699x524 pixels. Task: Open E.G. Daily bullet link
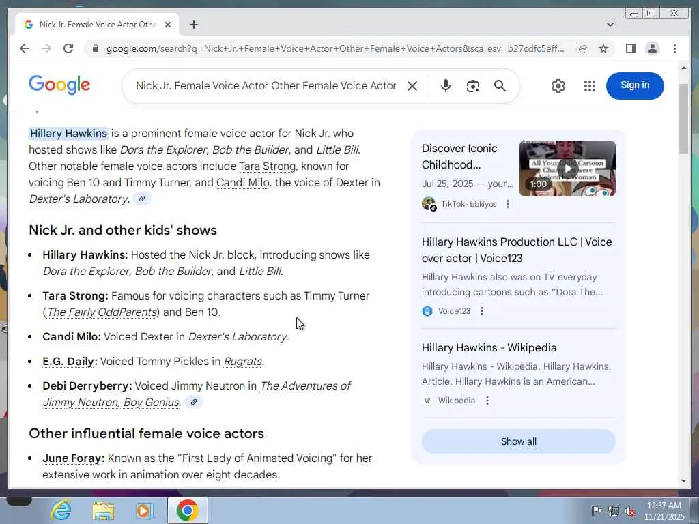pos(70,362)
